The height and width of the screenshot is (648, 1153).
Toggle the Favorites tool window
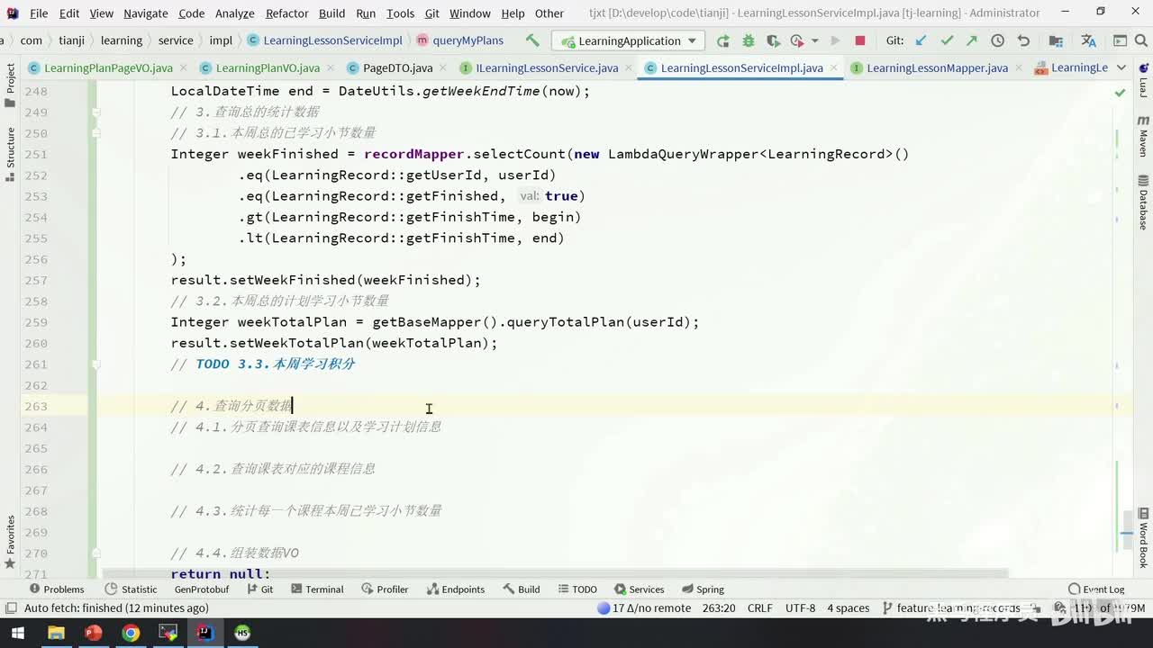pos(10,543)
